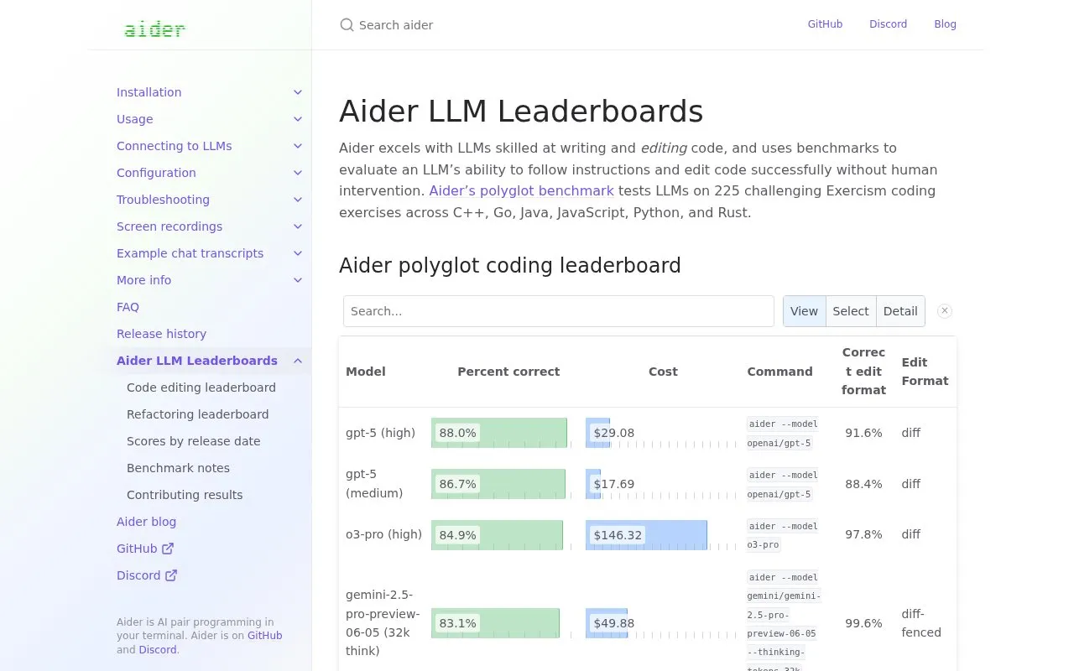
Task: Open GitHub link in top navigation
Action: point(826,24)
